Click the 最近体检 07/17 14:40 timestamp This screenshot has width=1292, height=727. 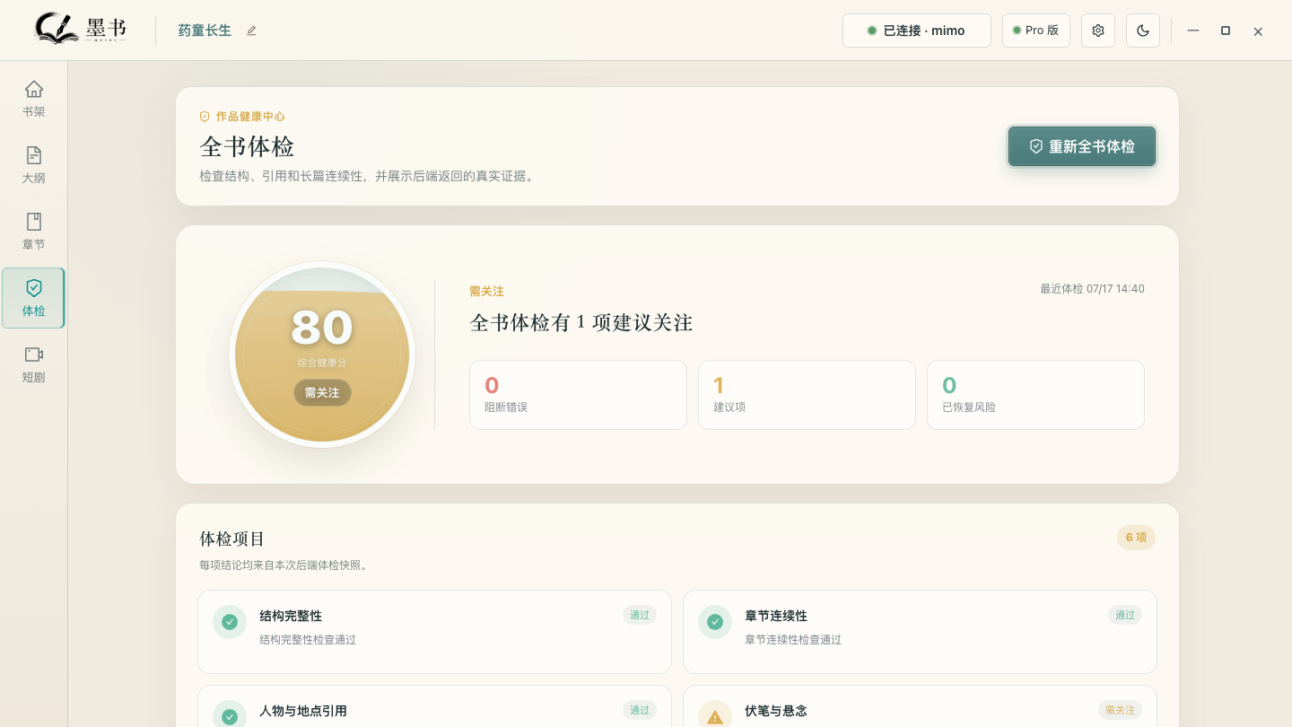point(1092,289)
